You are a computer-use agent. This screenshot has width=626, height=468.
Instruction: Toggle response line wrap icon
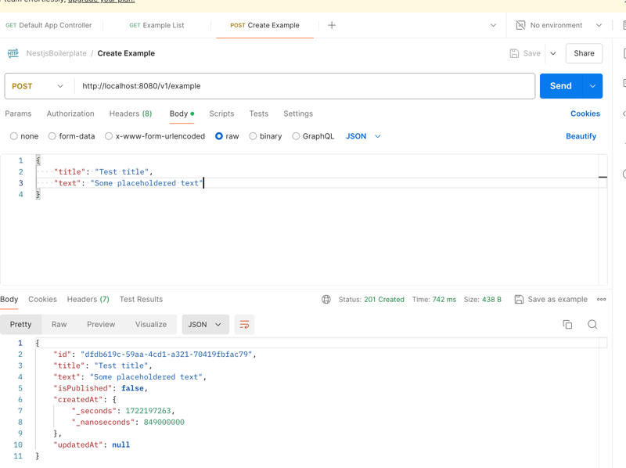[x=244, y=324]
